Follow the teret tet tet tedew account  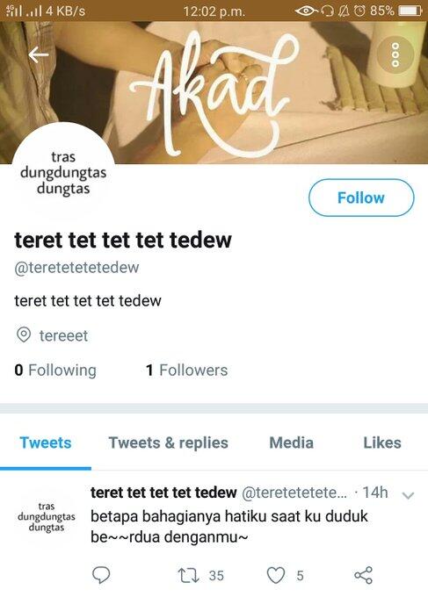click(x=361, y=198)
